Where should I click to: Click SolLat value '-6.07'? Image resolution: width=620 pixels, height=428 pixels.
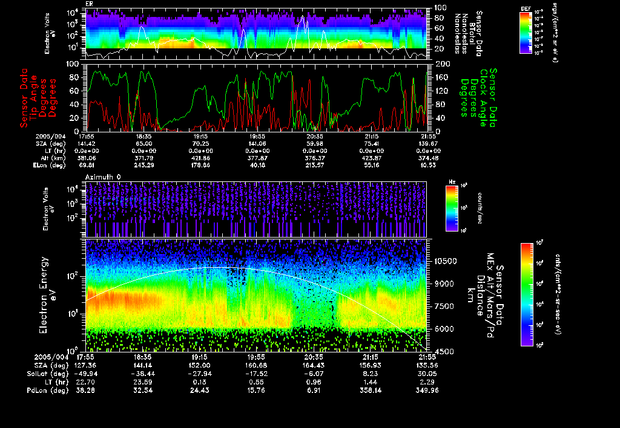314,374
